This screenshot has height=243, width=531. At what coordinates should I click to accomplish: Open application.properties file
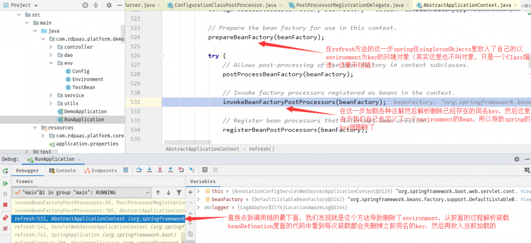[87, 143]
